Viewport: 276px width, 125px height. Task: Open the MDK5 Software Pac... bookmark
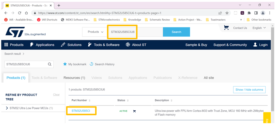pos(75,20)
